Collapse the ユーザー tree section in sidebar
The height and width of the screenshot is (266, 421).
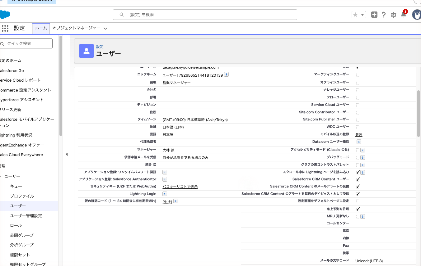(1, 177)
